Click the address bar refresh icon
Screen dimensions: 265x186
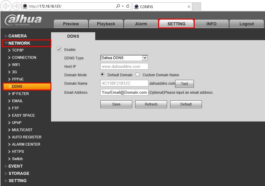pos(128,6)
